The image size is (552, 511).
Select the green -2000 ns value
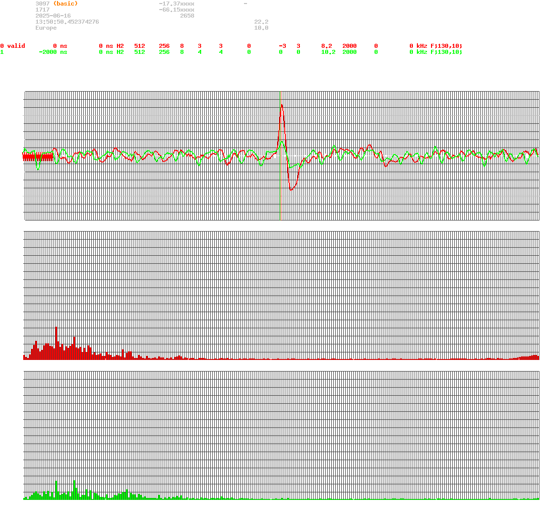(53, 52)
